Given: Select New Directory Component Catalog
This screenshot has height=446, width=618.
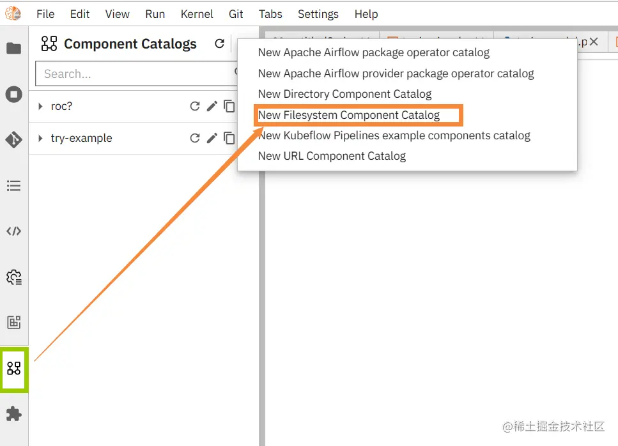Looking at the screenshot, I should click(344, 94).
